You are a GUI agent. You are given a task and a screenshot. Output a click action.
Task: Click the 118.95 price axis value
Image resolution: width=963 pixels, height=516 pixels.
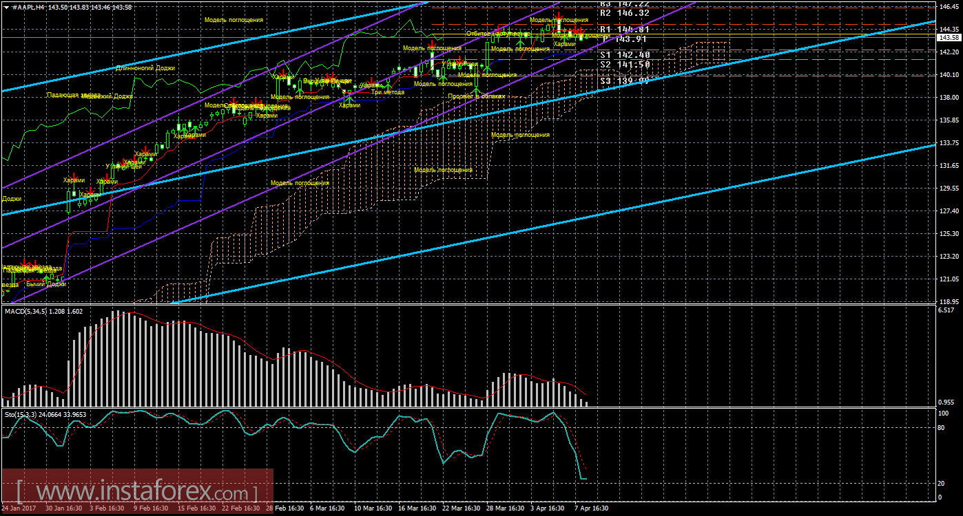click(x=949, y=301)
